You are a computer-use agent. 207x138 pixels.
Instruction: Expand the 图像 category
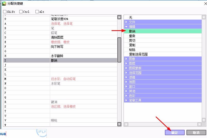click(x=126, y=59)
